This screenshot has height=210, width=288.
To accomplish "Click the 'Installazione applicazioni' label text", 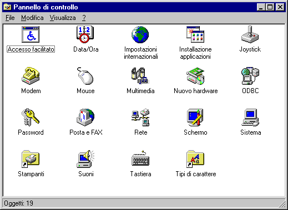I will coord(195,53).
